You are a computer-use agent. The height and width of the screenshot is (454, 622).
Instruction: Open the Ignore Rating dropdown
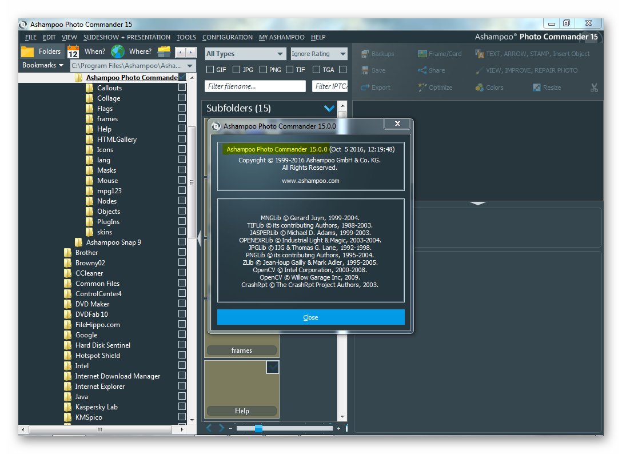click(x=319, y=54)
